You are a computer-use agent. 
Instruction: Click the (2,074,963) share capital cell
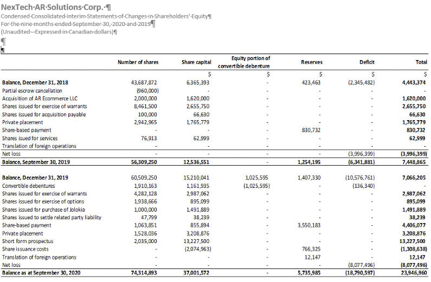pos(198,249)
